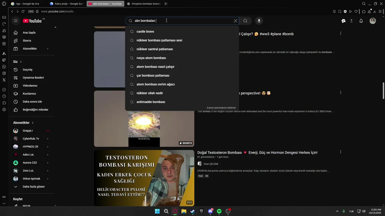385x216 pixels.
Task: Choose suggestion 'atom bombası evrim ağacı'
Action: click(x=182, y=84)
